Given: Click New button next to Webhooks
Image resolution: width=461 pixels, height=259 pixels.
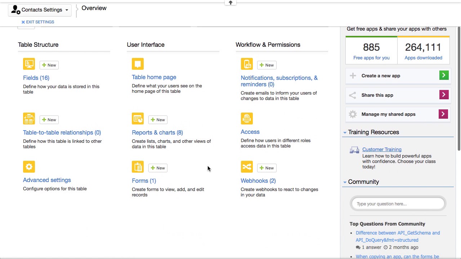Looking at the screenshot, I should (x=267, y=168).
